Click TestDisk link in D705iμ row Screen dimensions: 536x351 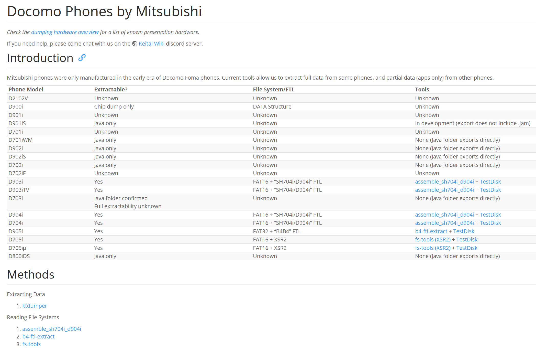(467, 248)
